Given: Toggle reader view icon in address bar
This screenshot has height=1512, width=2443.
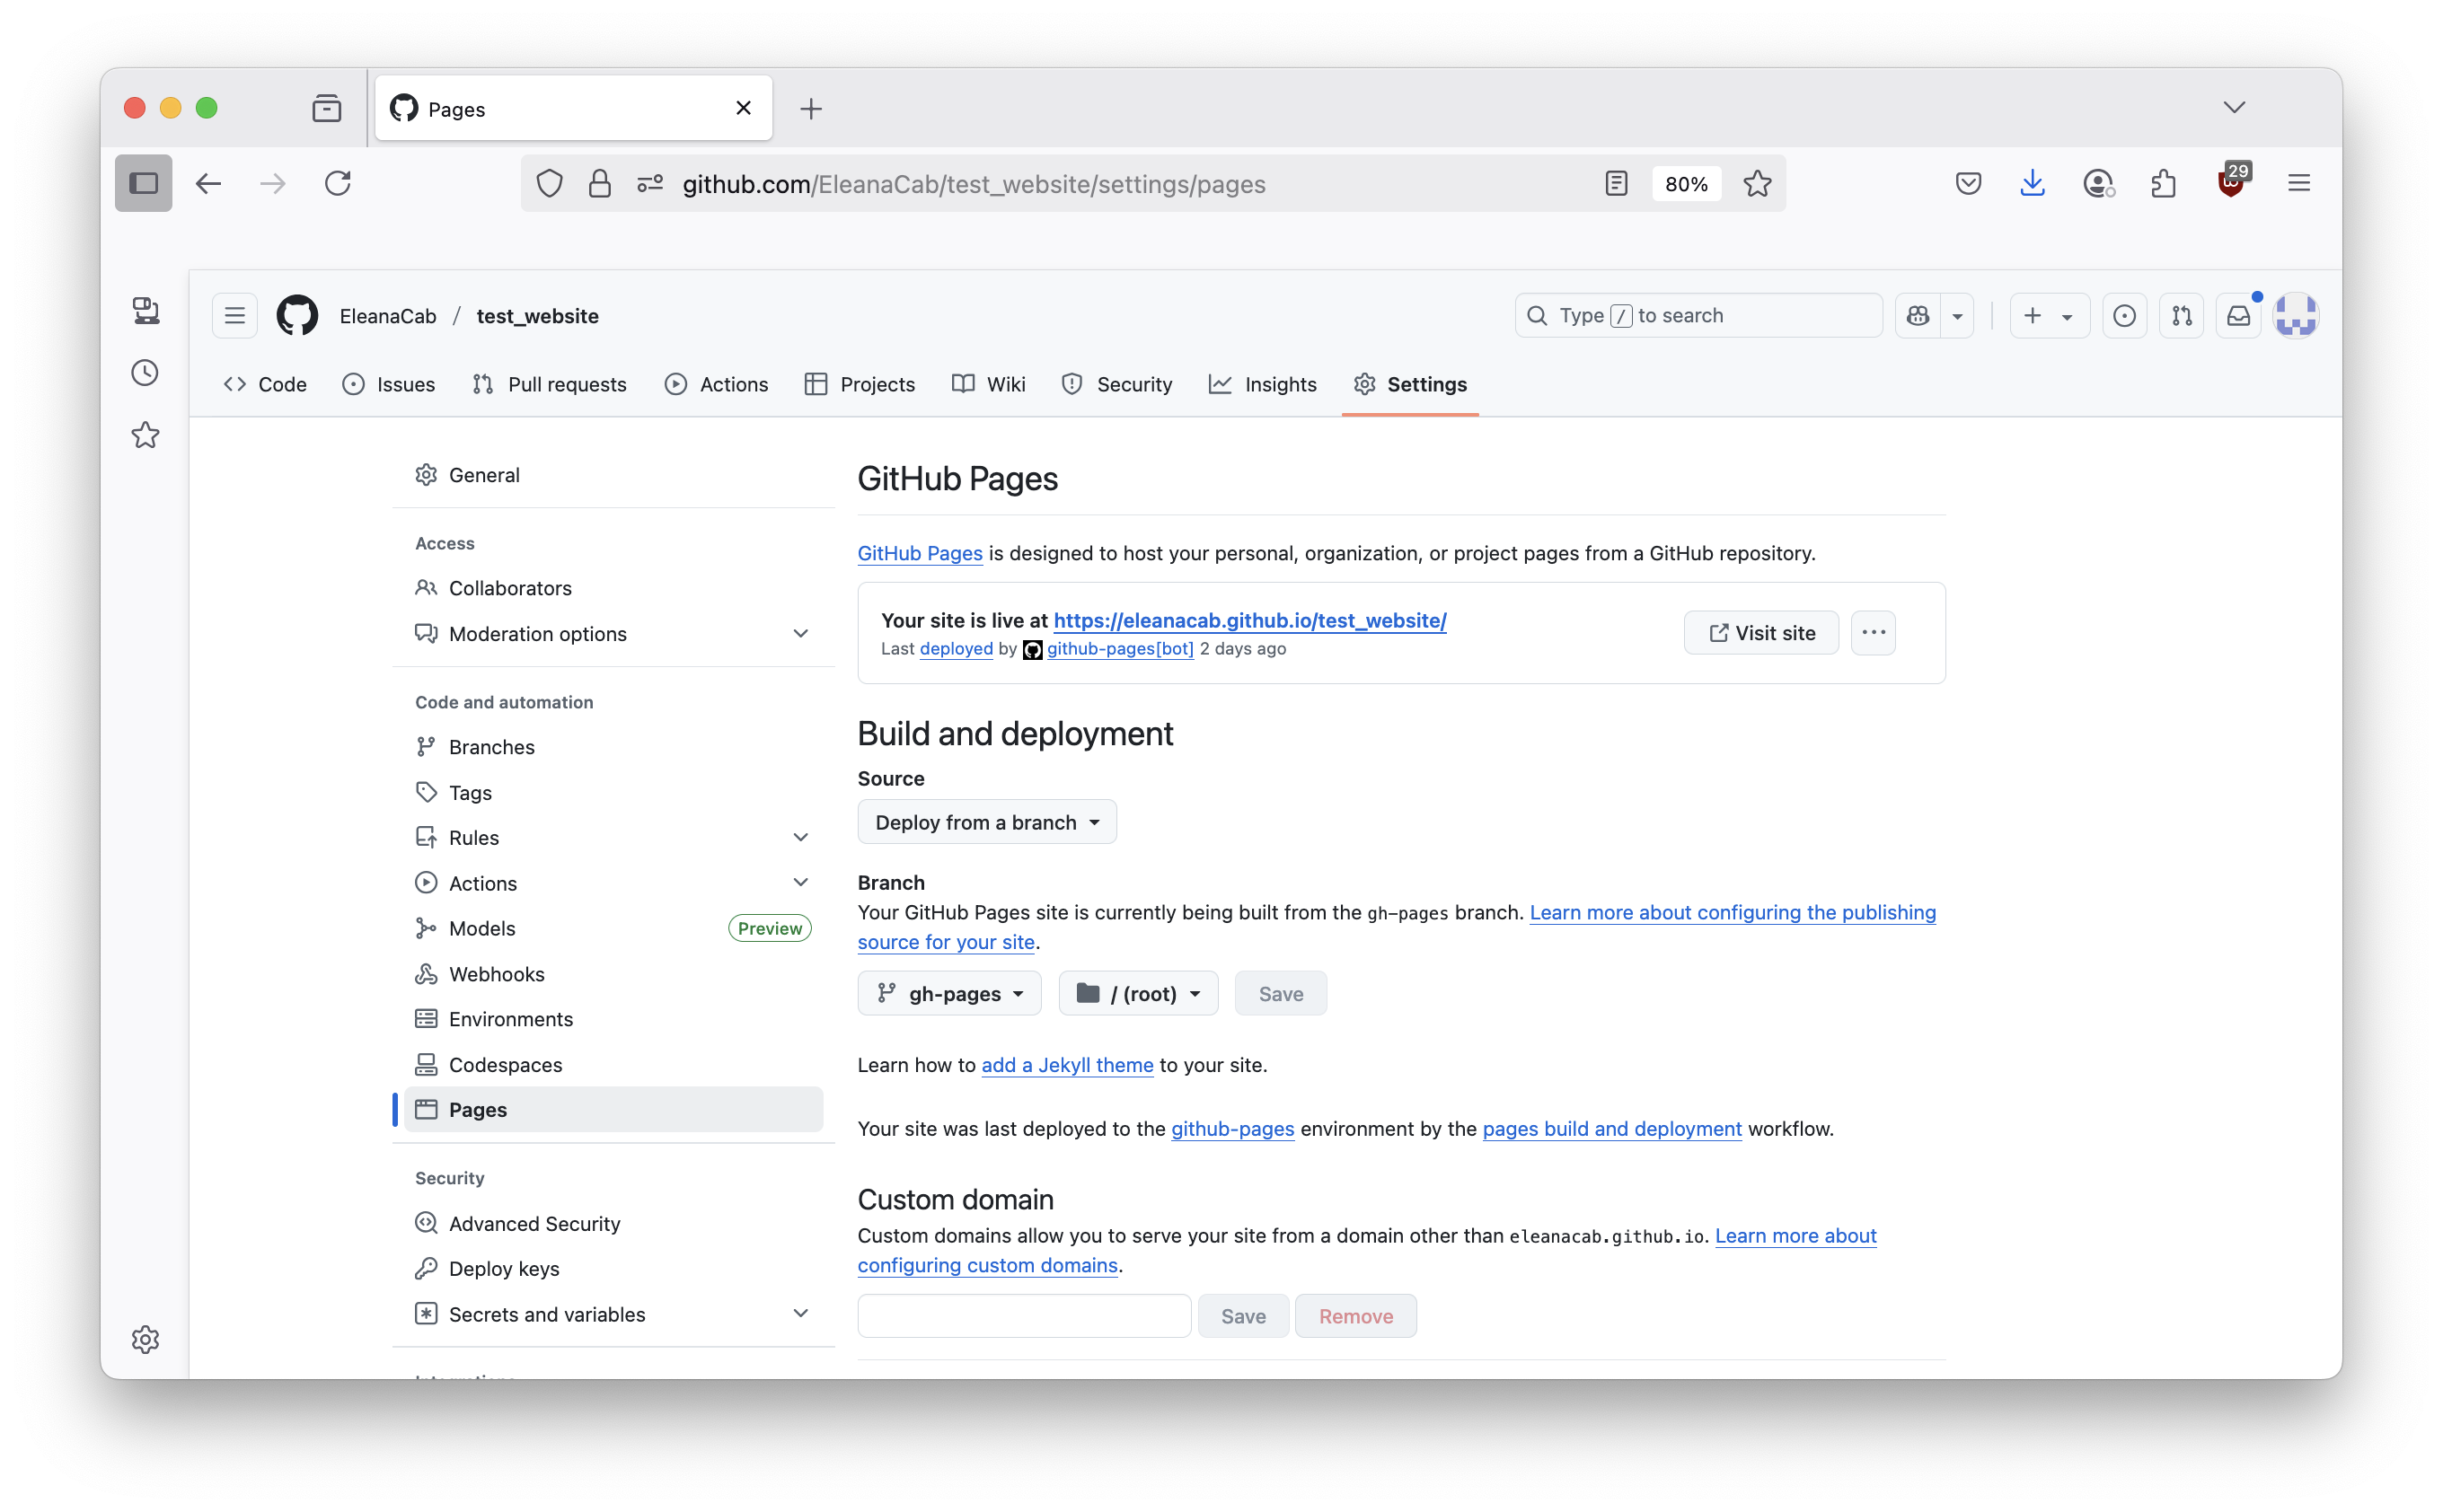Looking at the screenshot, I should (1616, 184).
